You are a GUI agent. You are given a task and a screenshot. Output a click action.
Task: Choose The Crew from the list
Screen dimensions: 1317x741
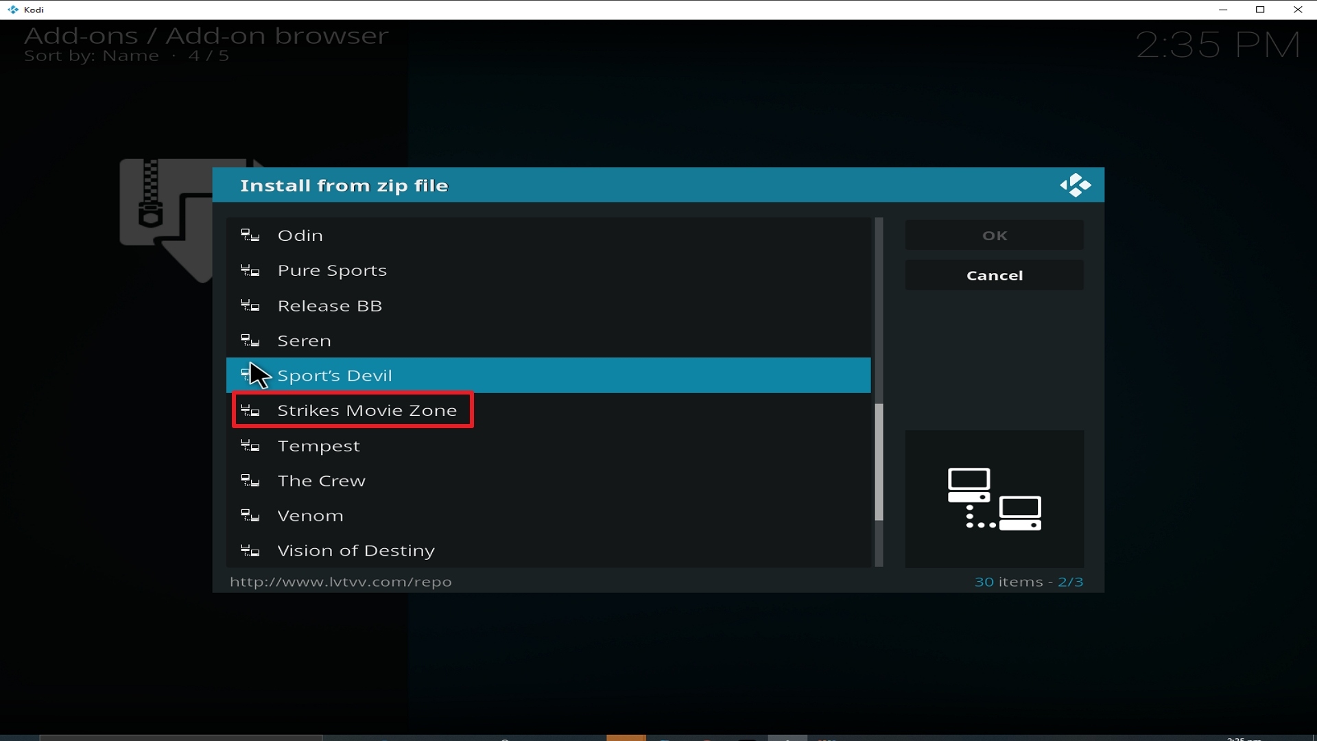tap(548, 481)
